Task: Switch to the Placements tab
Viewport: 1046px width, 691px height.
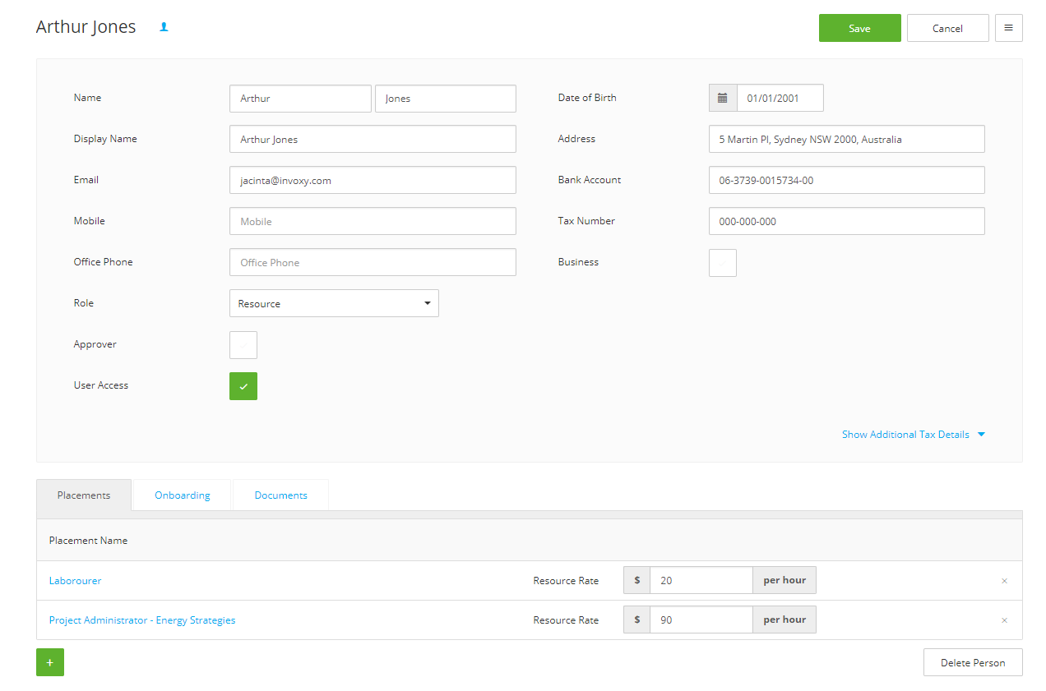Action: coord(84,495)
